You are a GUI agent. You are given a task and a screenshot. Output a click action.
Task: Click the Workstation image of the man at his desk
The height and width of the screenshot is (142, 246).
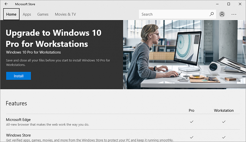(x=184, y=55)
